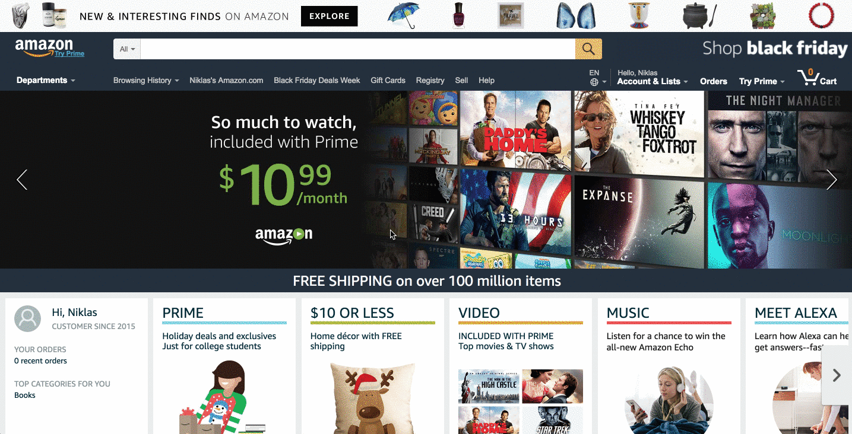This screenshot has height=434, width=852.
Task: Select Gift Cards in navigation bar
Action: 388,80
